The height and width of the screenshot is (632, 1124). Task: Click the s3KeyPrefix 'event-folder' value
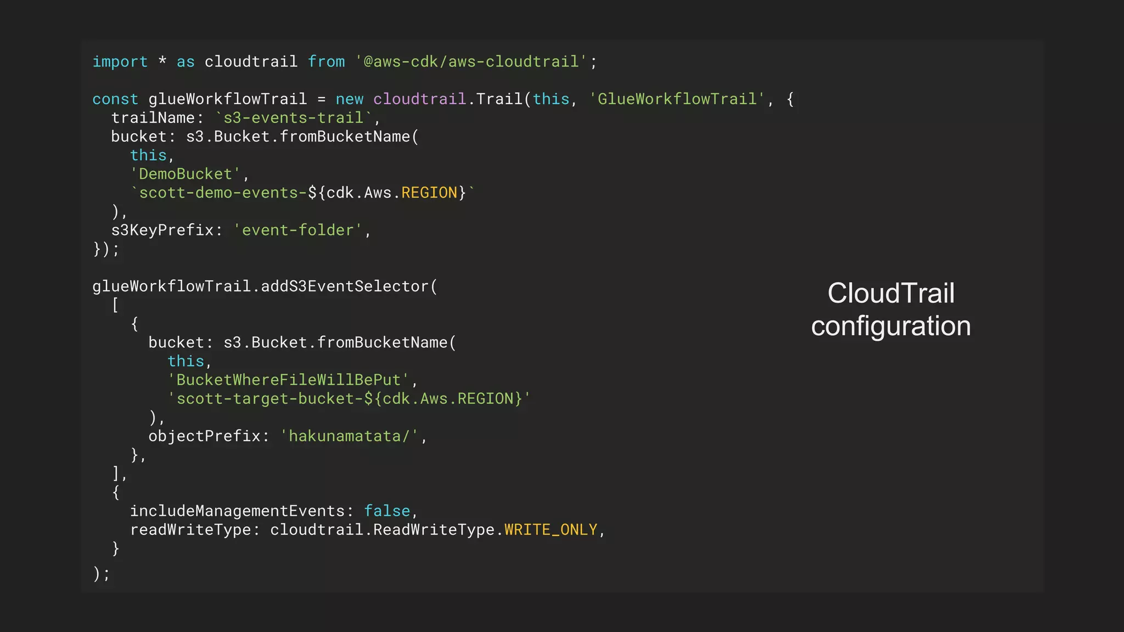click(298, 230)
